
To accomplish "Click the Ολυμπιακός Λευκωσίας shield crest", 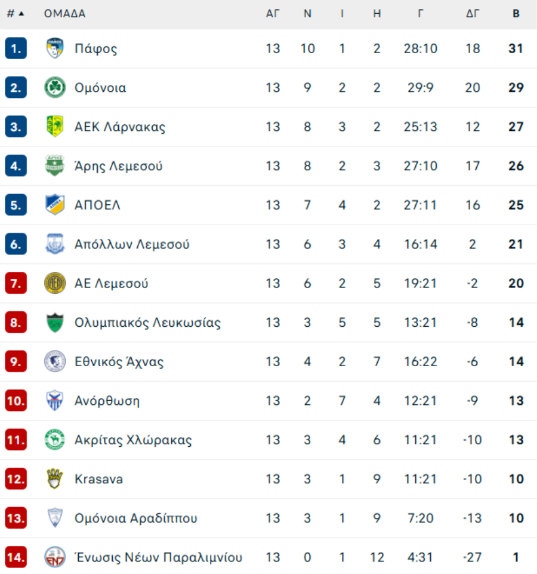I will pyautogui.click(x=55, y=323).
